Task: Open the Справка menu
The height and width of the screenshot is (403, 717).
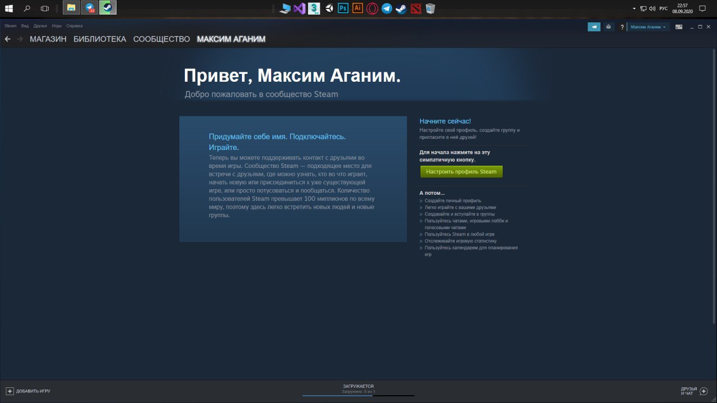Action: pyautogui.click(x=74, y=26)
